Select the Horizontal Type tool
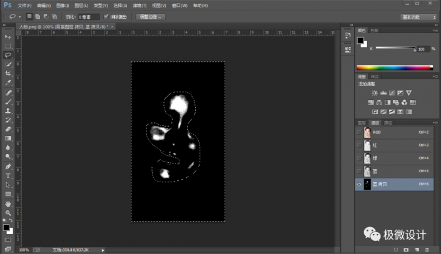The height and width of the screenshot is (254, 441). tap(8, 175)
